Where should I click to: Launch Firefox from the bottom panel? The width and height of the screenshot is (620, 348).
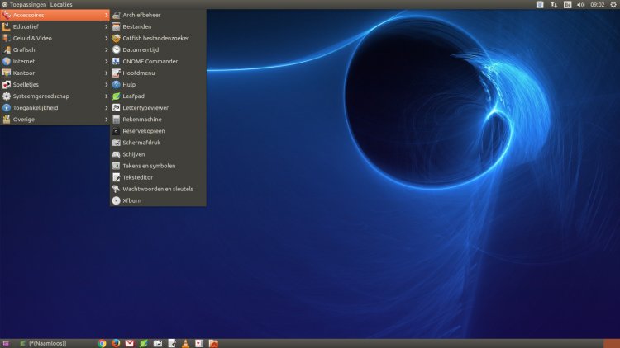click(x=116, y=343)
